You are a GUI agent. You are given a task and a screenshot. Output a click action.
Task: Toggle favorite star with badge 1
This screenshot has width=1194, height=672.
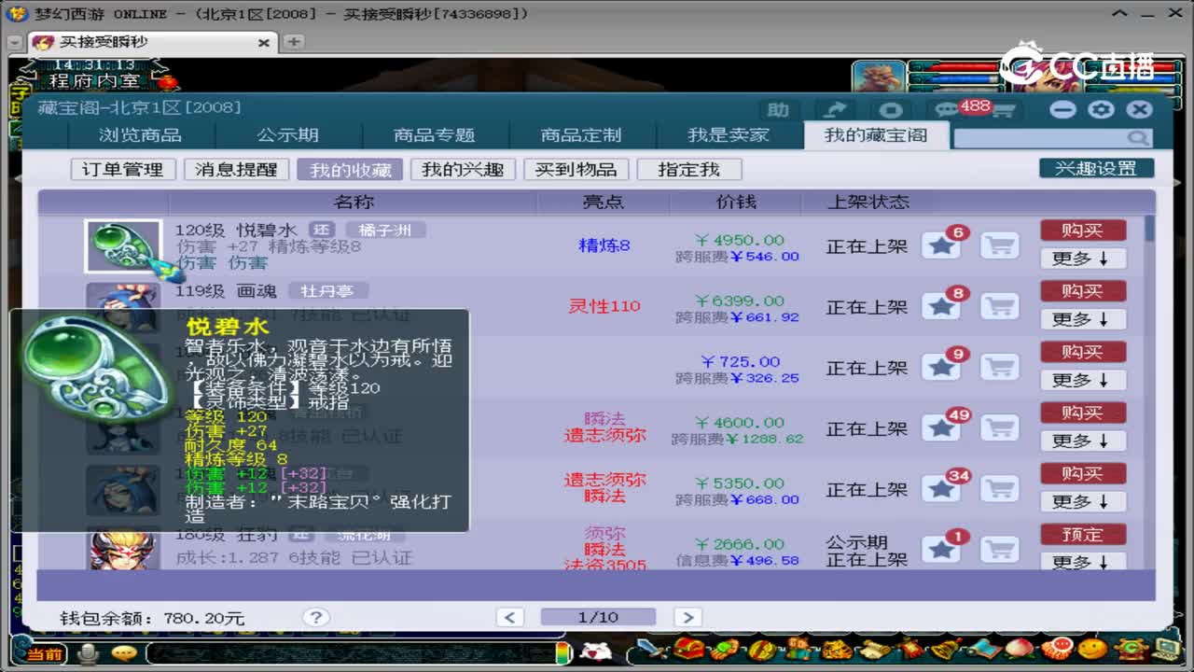tap(942, 550)
